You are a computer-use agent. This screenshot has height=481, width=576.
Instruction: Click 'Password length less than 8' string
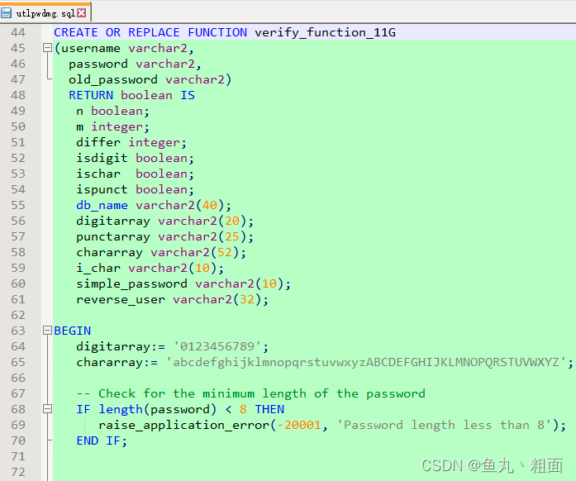tap(444, 425)
